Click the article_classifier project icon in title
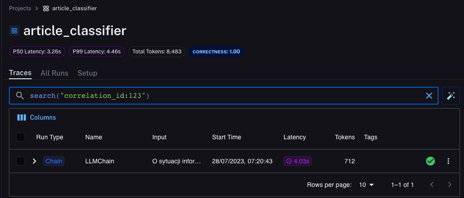Image resolution: width=464 pixels, height=198 pixels. (x=14, y=31)
